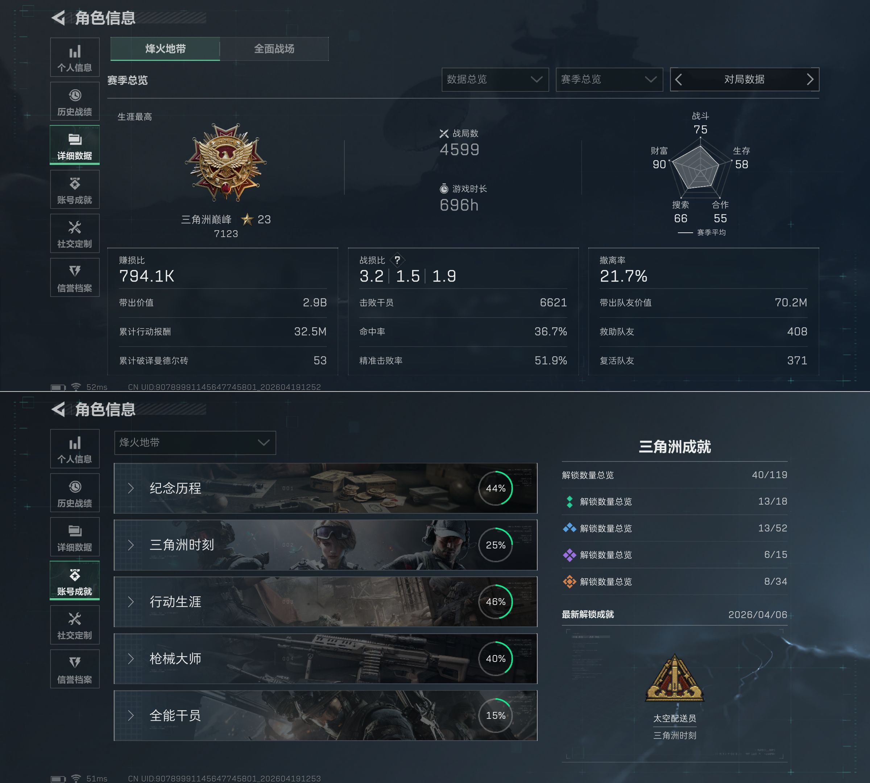Click the 太空配送员 achievement badge
Image resolution: width=870 pixels, height=783 pixels.
click(674, 679)
